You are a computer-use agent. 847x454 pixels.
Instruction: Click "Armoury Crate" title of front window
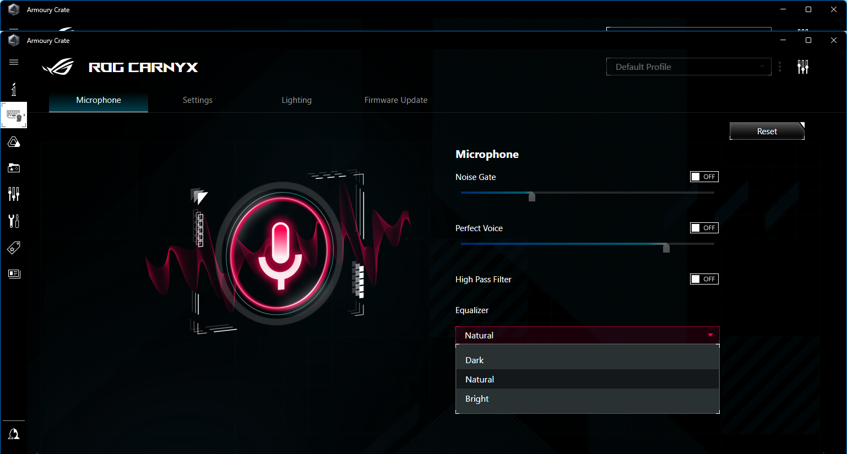pos(48,40)
